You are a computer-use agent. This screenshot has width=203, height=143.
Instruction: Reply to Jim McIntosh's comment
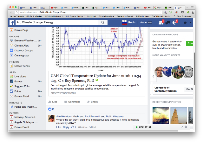66,127
